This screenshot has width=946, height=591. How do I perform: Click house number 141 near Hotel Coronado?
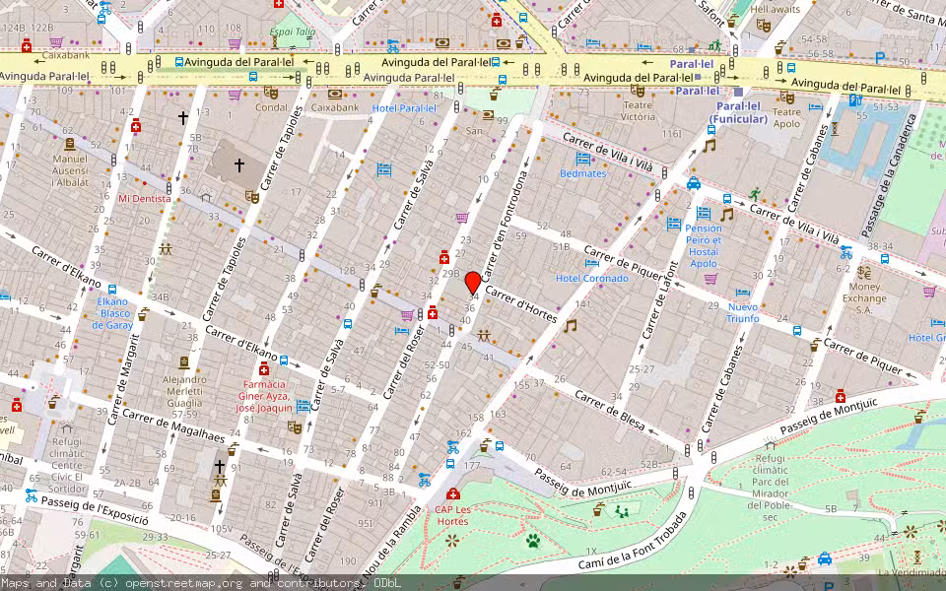583,304
